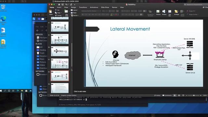208x117 pixels.
Task: Open the Quick Access Toolbar customize arrow
Action: pos(75,5)
